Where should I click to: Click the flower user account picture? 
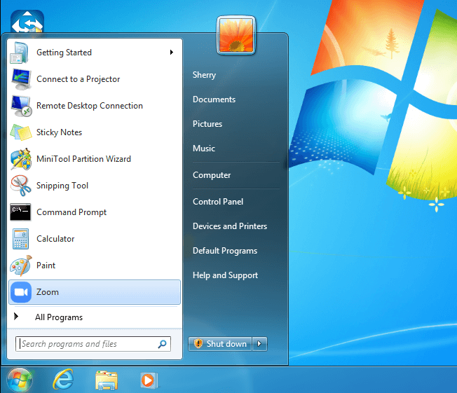pyautogui.click(x=236, y=35)
